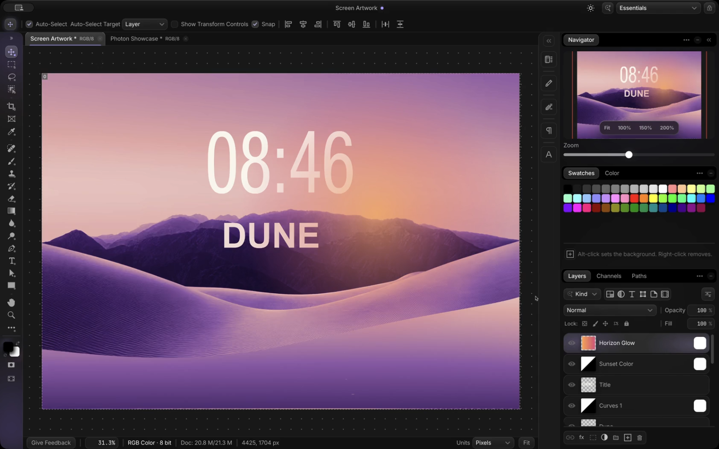The height and width of the screenshot is (449, 719).
Task: Select the Rectangle shape tool
Action: pyautogui.click(x=11, y=286)
